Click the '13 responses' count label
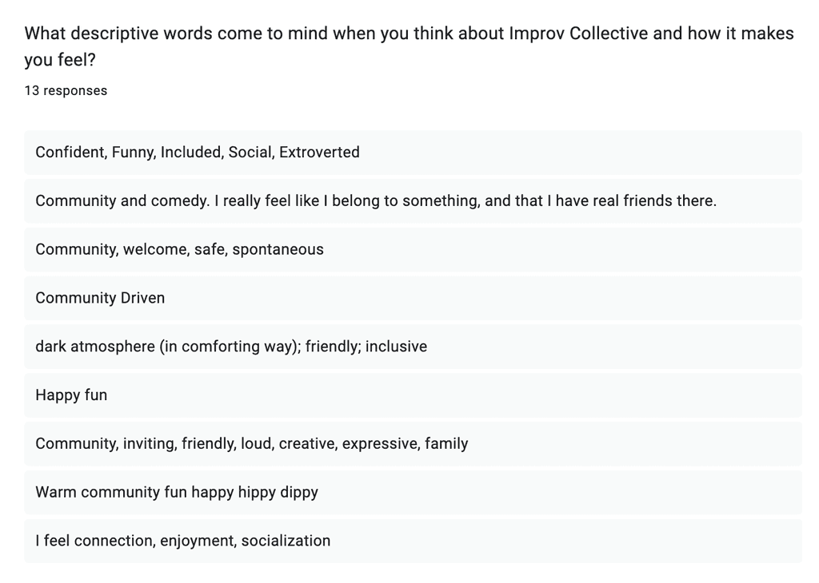Image resolution: width=819 pixels, height=583 pixels. tap(66, 91)
